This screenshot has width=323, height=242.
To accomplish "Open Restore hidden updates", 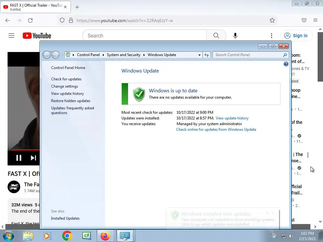I will tap(70, 101).
